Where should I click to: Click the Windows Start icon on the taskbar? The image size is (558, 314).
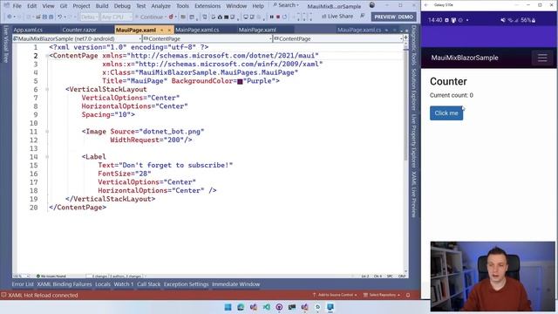click(228, 307)
